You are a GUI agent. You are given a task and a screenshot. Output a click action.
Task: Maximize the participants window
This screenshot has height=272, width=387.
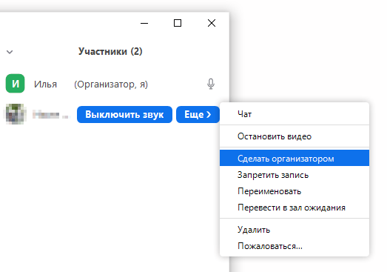178,23
